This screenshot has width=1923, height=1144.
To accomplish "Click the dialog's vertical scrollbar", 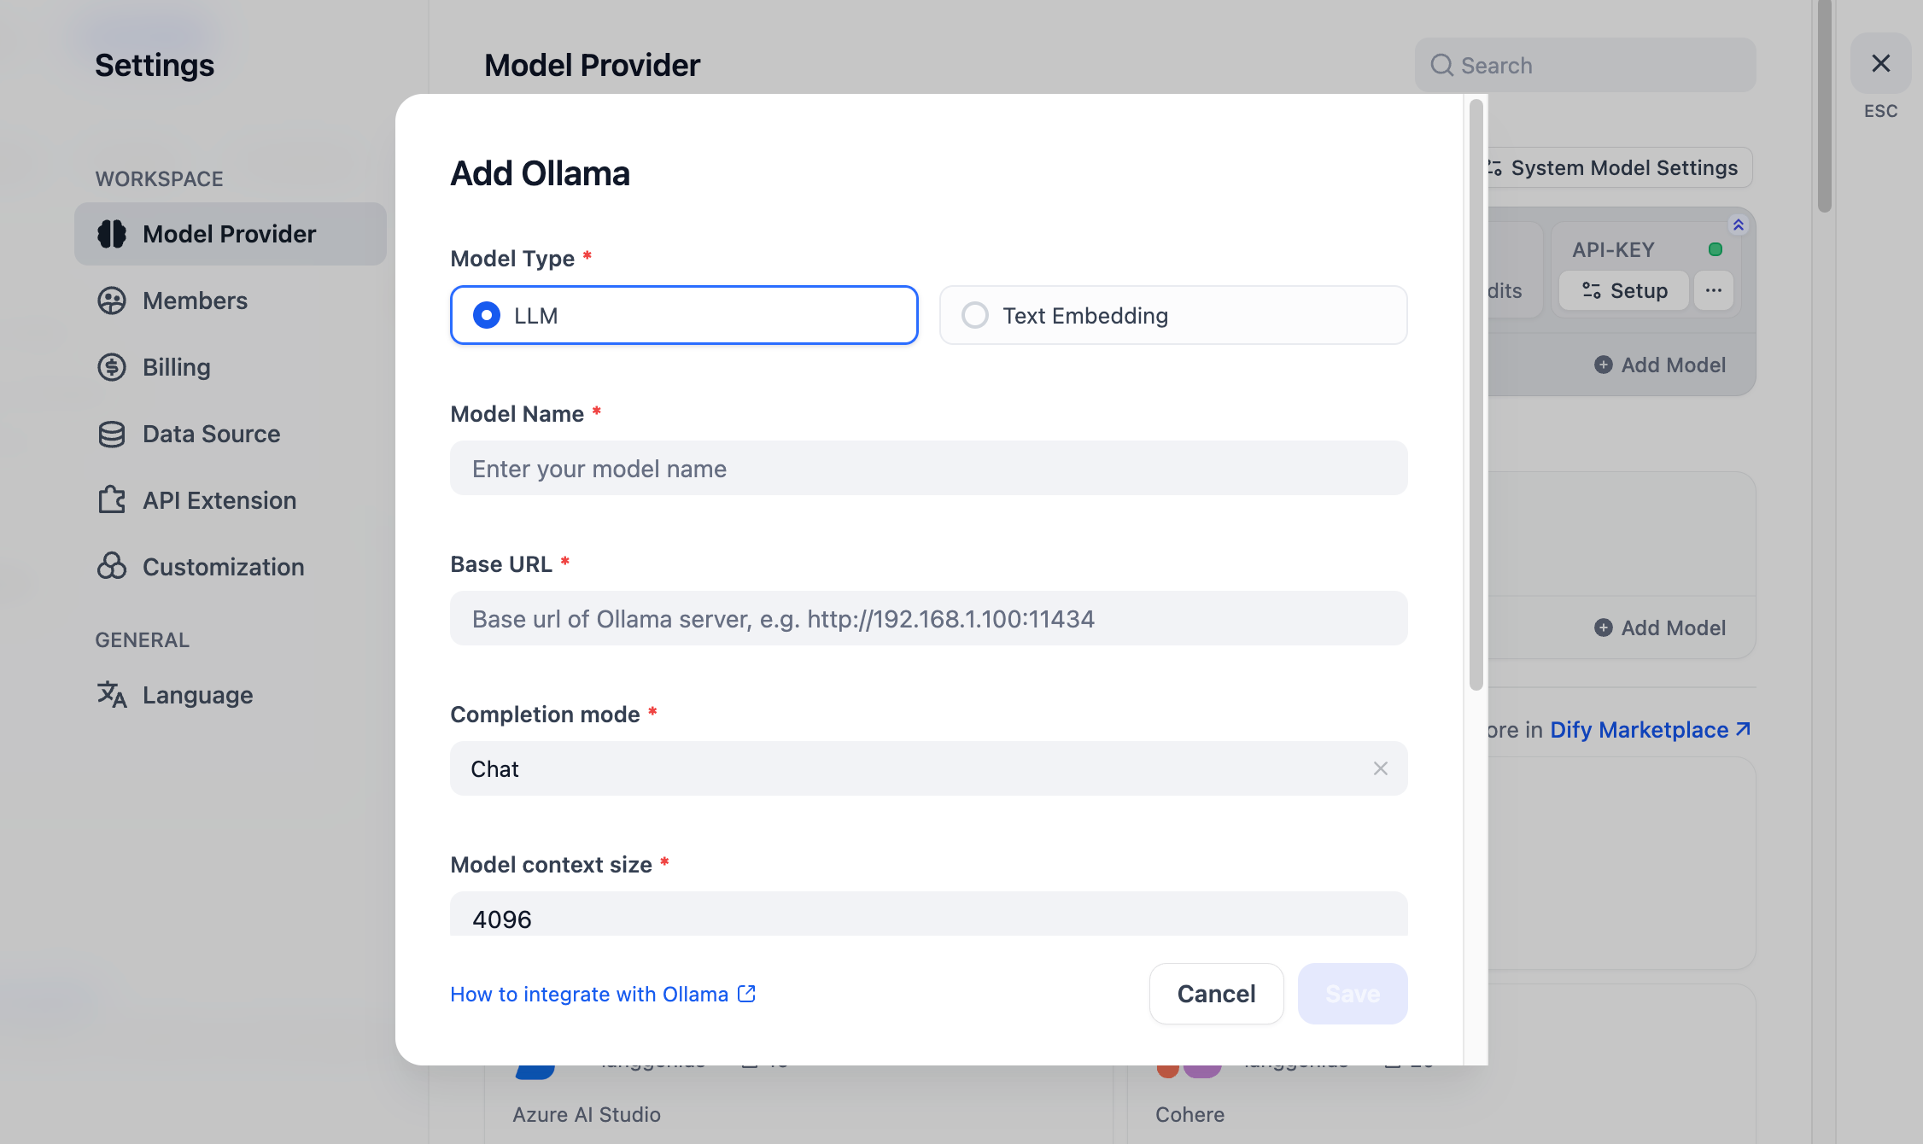I will 1476,393.
